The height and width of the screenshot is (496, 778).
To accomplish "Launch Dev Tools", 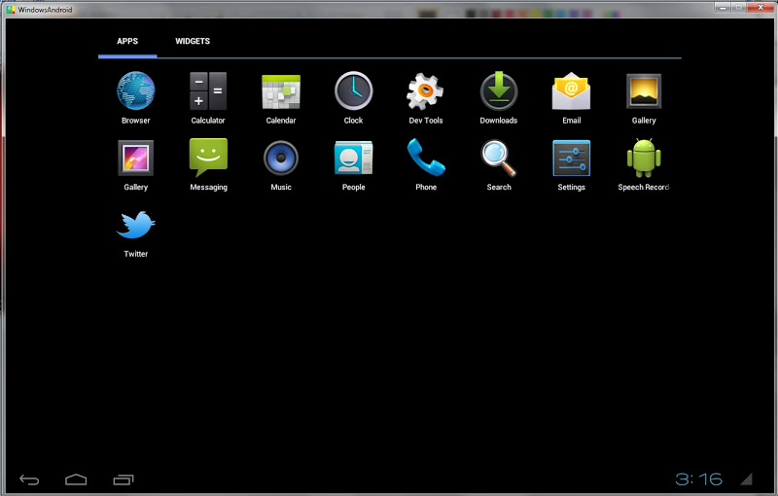I will point(425,91).
